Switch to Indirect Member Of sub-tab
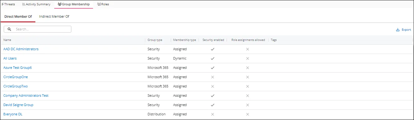414x120 pixels. [54, 16]
